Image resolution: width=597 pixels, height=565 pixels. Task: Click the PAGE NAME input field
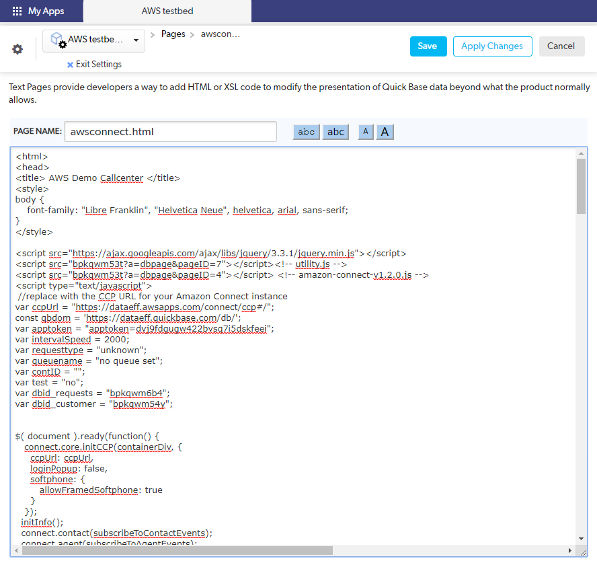[x=170, y=132]
